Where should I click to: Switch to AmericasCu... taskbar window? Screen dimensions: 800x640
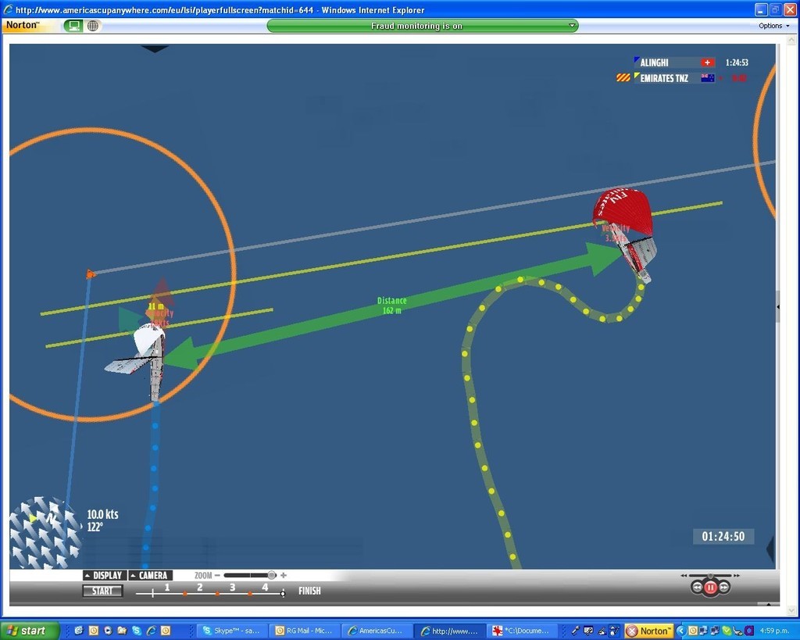pyautogui.click(x=377, y=631)
